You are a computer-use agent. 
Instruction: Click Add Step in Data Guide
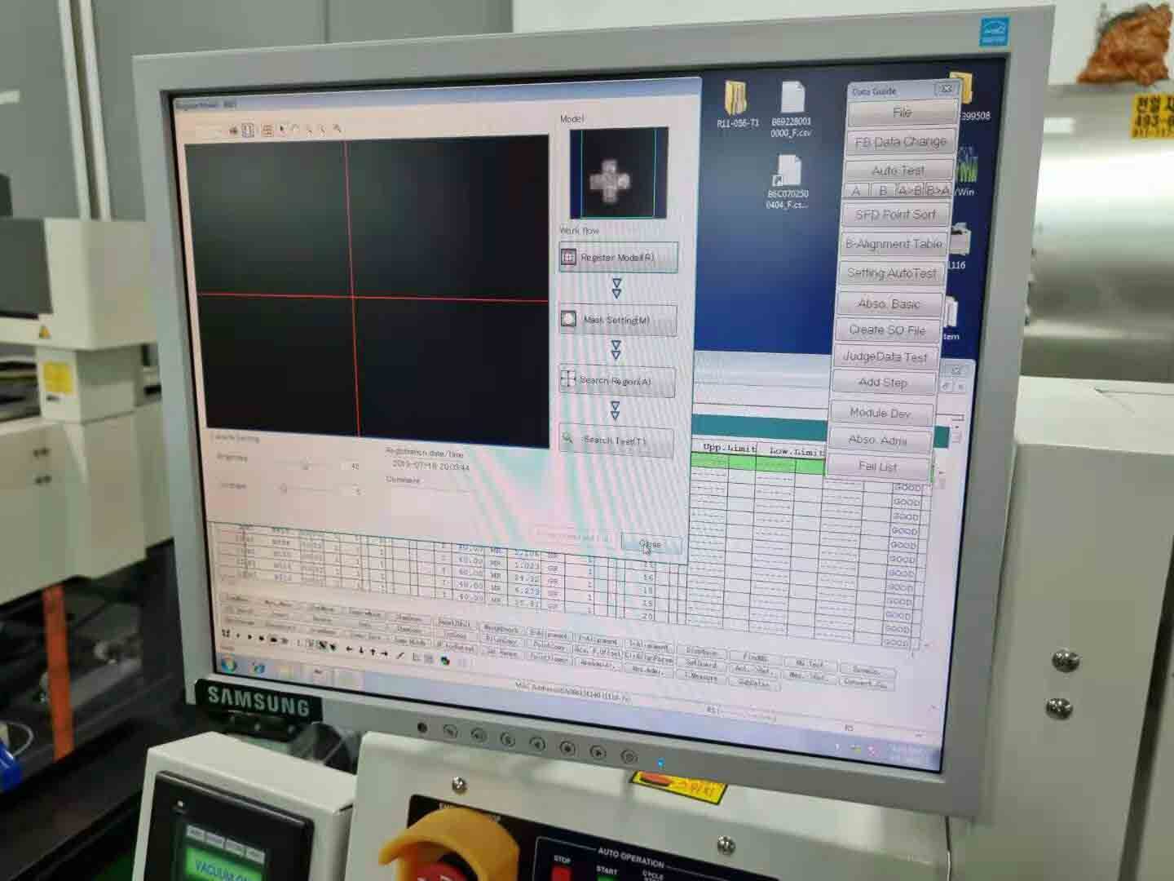(x=883, y=383)
